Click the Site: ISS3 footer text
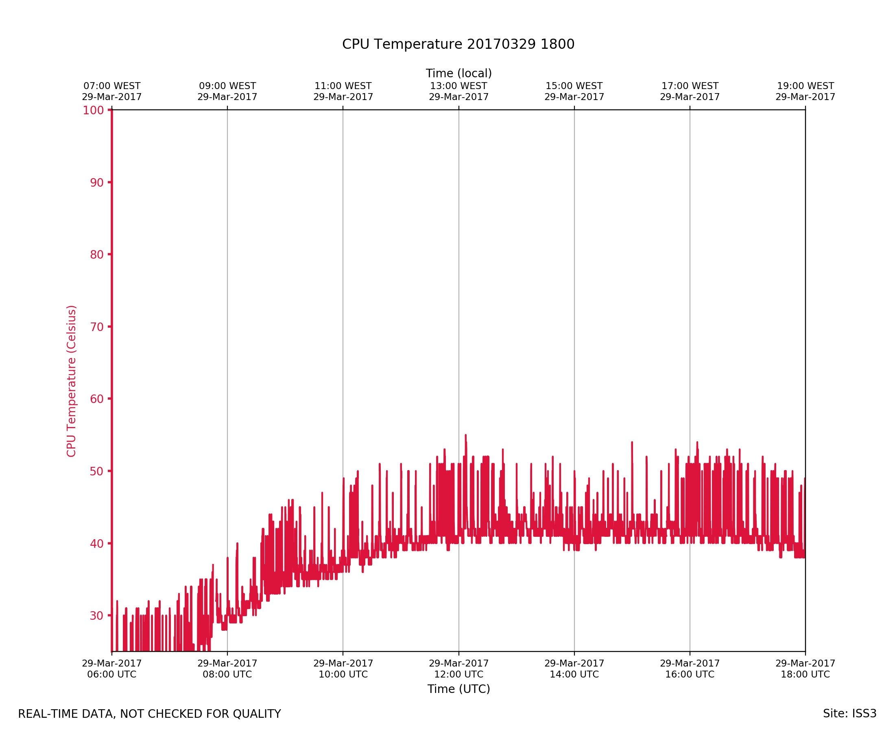The image size is (895, 732). [849, 714]
